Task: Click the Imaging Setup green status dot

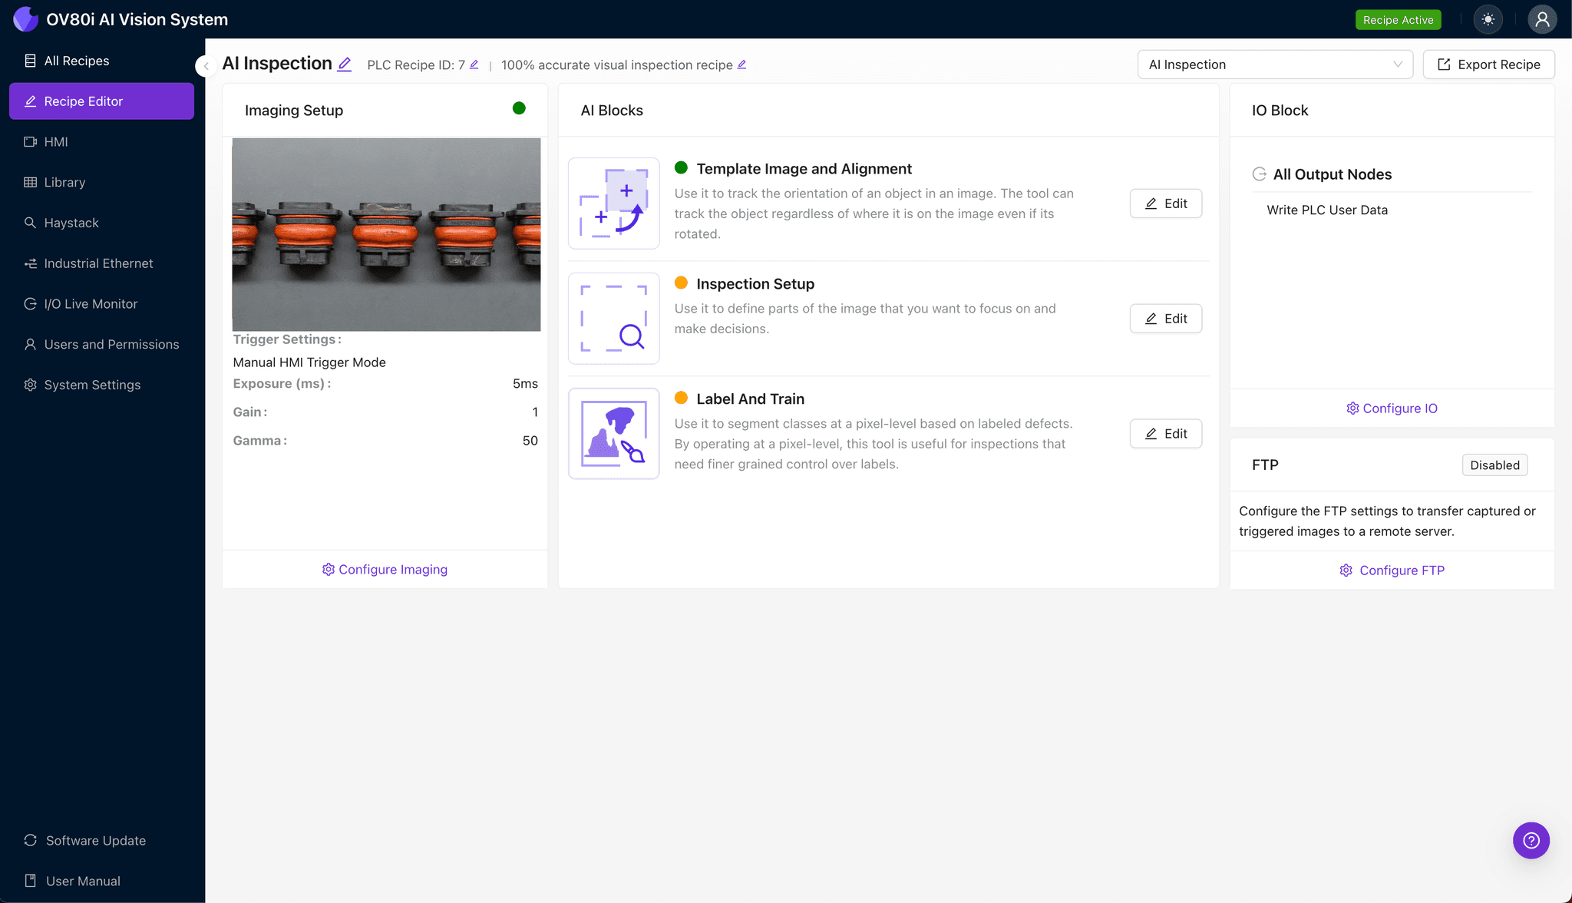Action: pyautogui.click(x=519, y=108)
